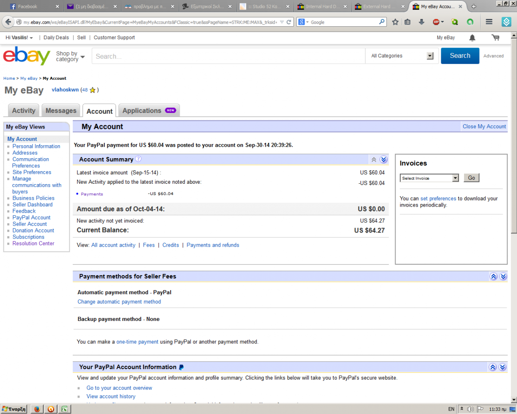Open the All Categories dropdown
517x414 pixels.
[401, 56]
